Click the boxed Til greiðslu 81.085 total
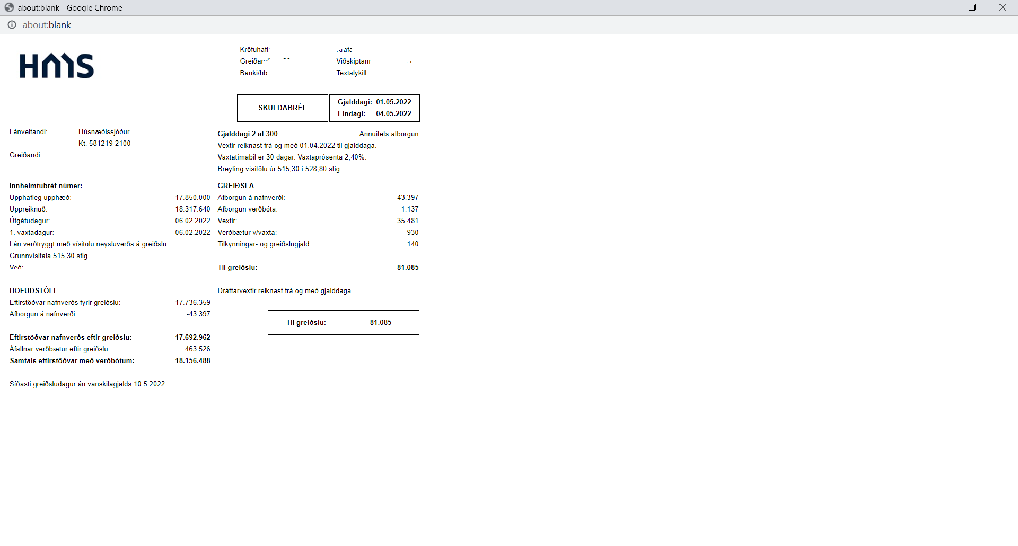 coord(343,322)
